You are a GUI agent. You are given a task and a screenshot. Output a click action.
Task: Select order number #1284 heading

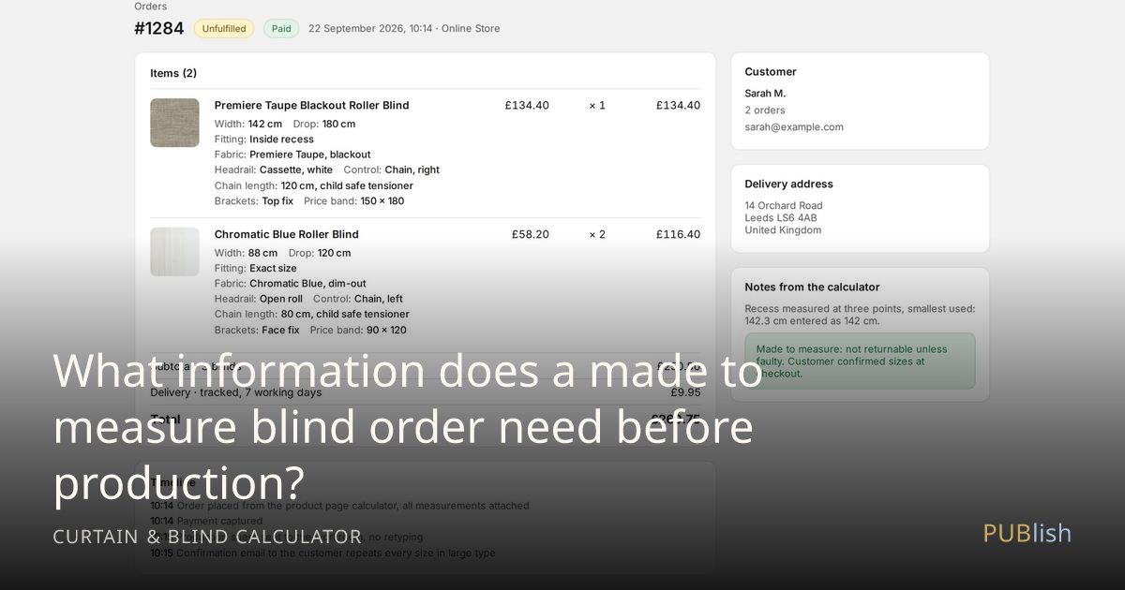coord(159,28)
